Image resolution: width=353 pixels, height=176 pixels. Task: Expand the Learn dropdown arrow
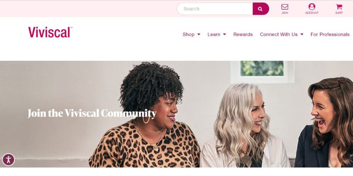pos(225,34)
